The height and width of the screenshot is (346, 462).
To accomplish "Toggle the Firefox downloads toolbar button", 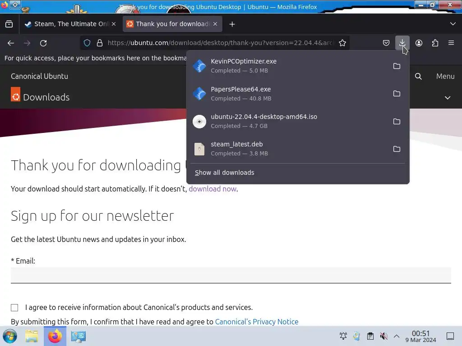I will pos(402,43).
